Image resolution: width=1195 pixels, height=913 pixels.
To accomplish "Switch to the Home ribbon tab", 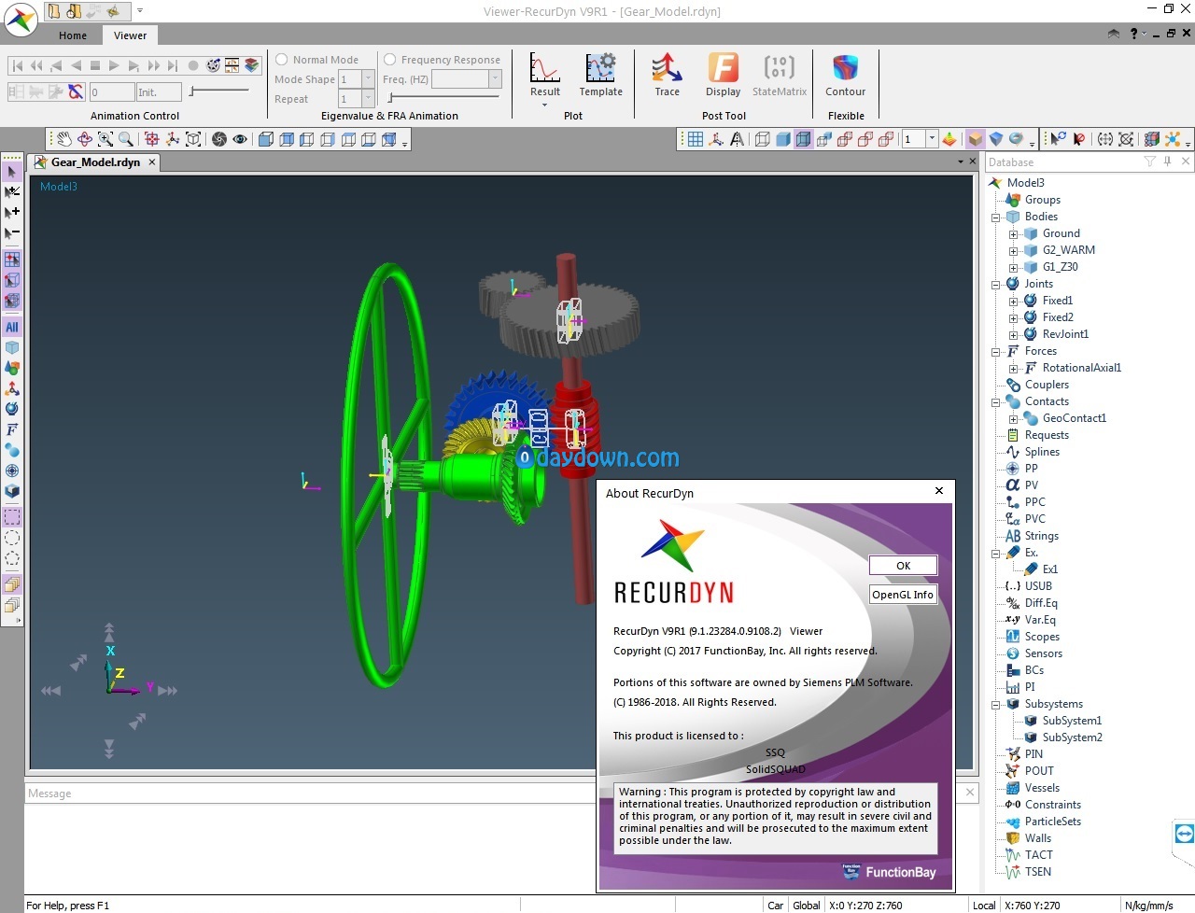I will pos(73,35).
